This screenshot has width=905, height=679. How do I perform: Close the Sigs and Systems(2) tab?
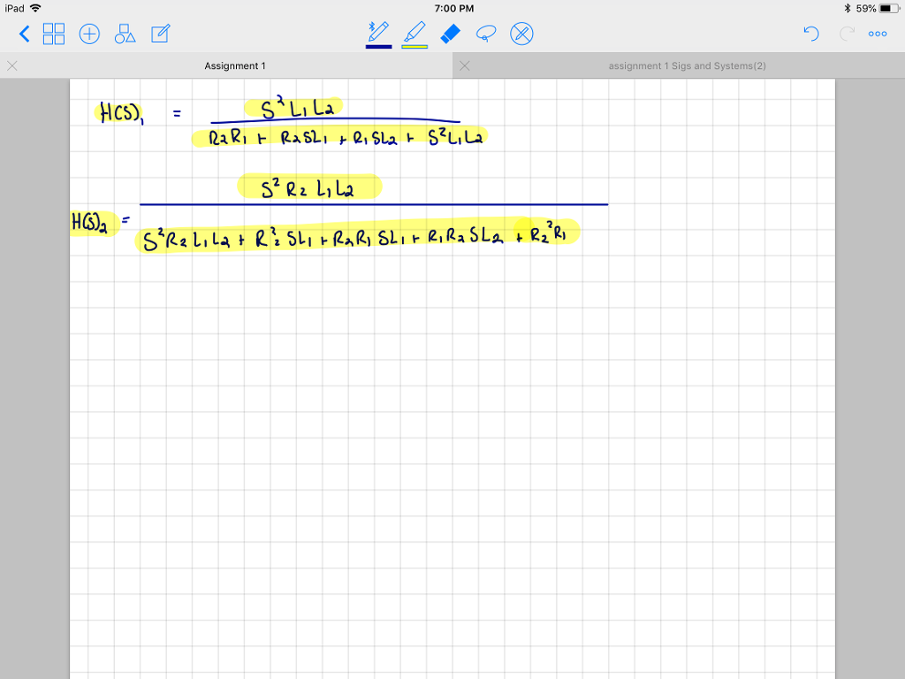click(x=464, y=65)
